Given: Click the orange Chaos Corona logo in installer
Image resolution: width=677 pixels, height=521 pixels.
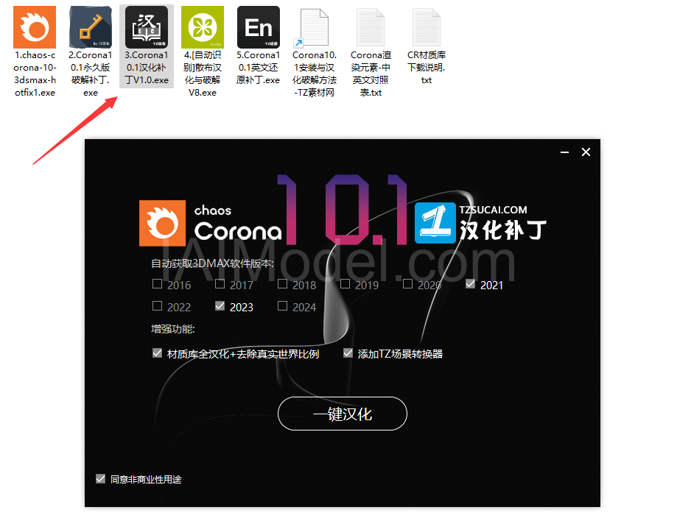Looking at the screenshot, I should click(162, 223).
